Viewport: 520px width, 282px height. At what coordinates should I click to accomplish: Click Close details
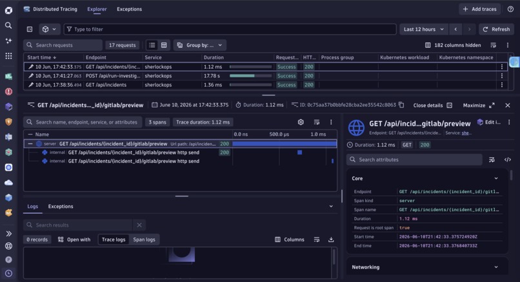[432, 105]
